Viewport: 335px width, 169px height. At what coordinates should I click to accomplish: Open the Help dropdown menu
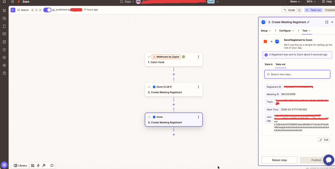[x=328, y=2]
